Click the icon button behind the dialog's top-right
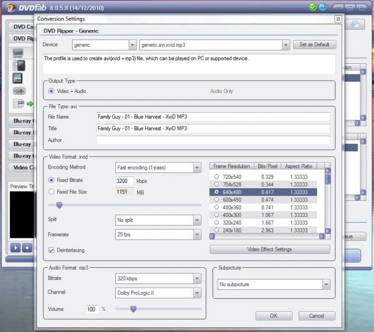 pyautogui.click(x=355, y=24)
